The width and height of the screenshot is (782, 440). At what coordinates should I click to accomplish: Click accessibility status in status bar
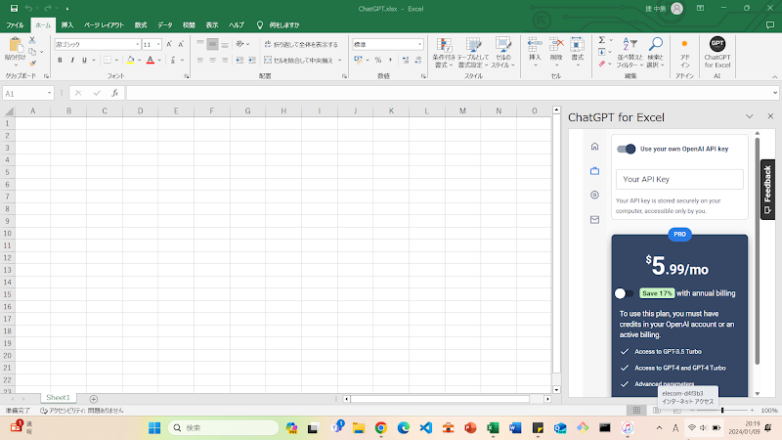81,410
